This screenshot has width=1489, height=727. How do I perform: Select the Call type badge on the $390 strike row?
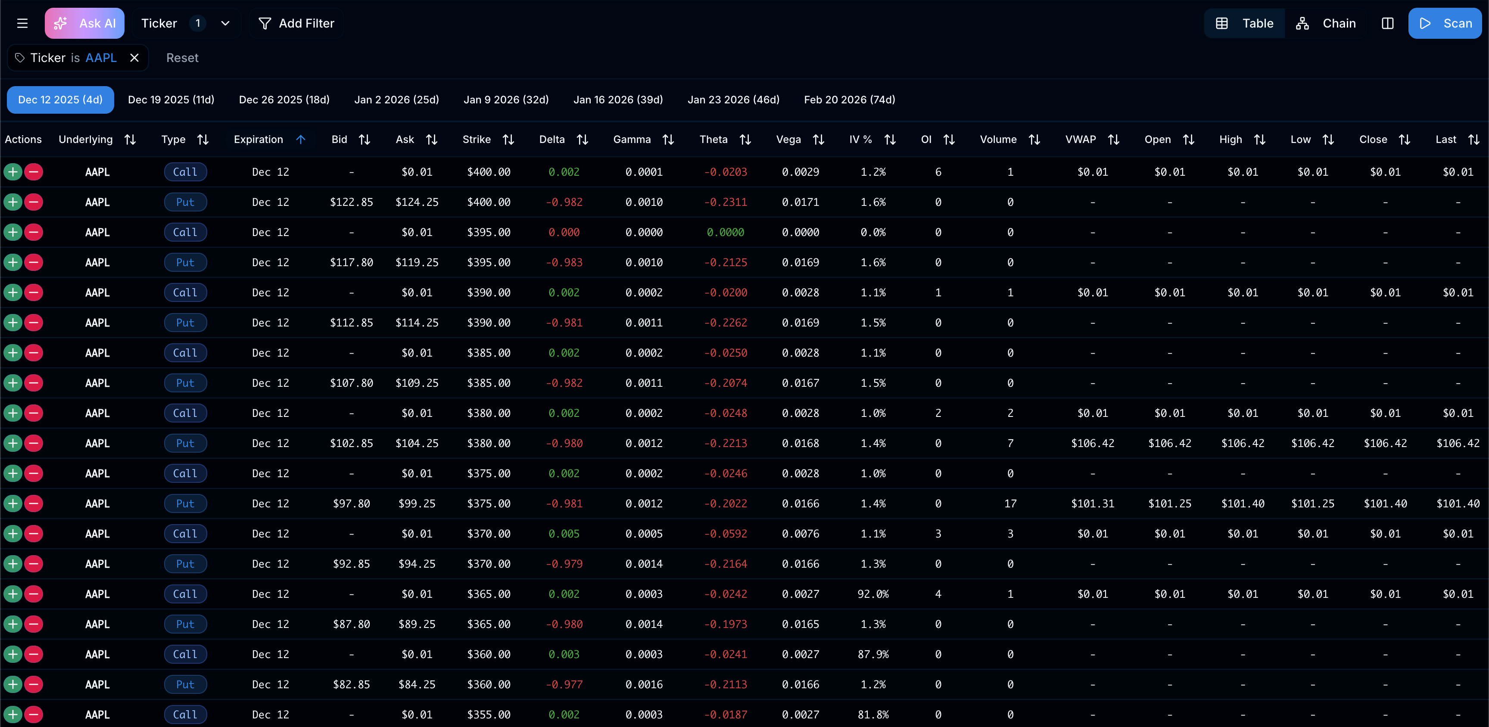point(185,292)
